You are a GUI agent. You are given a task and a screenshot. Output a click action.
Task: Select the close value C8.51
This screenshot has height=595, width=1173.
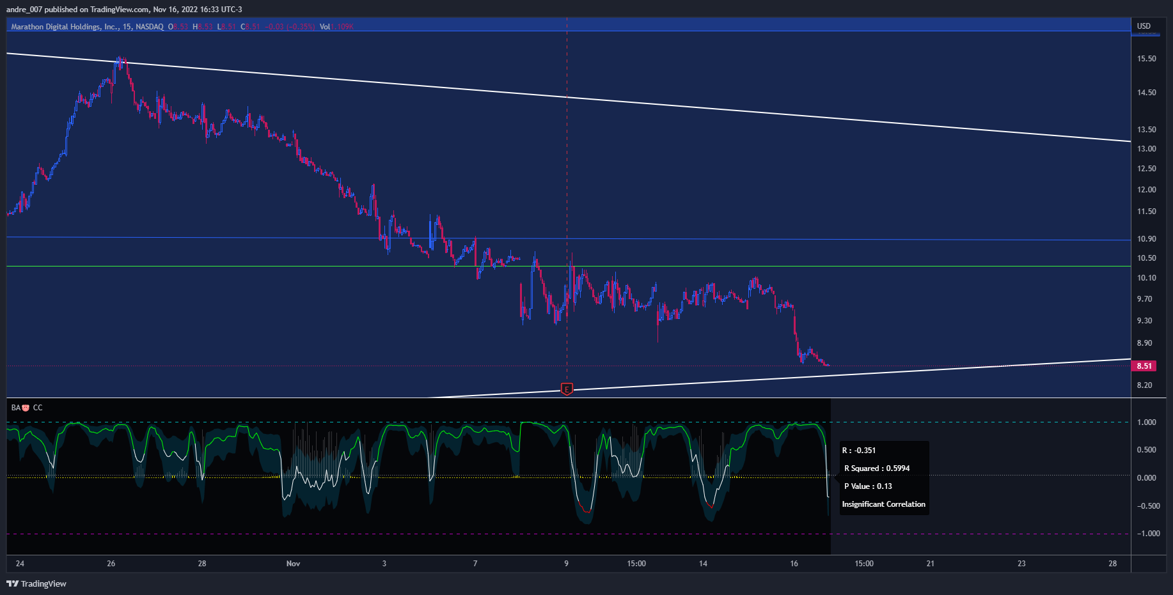[251, 27]
